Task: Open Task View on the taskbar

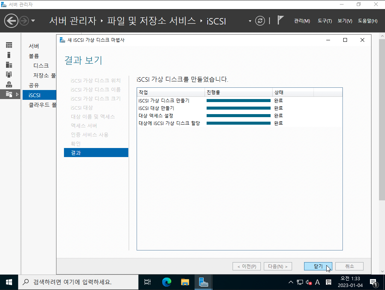Action: [147, 282]
